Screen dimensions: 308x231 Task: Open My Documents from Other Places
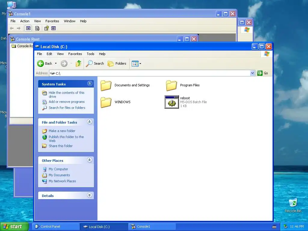point(59,175)
